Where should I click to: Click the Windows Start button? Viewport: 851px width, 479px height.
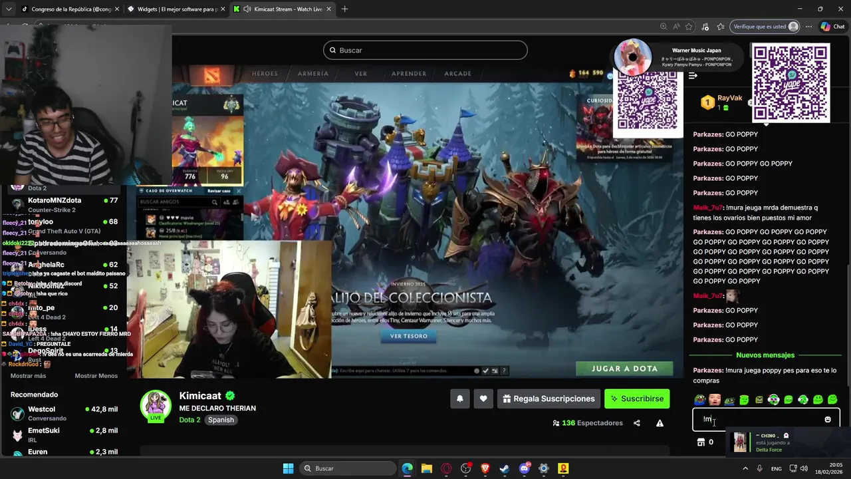pyautogui.click(x=288, y=468)
